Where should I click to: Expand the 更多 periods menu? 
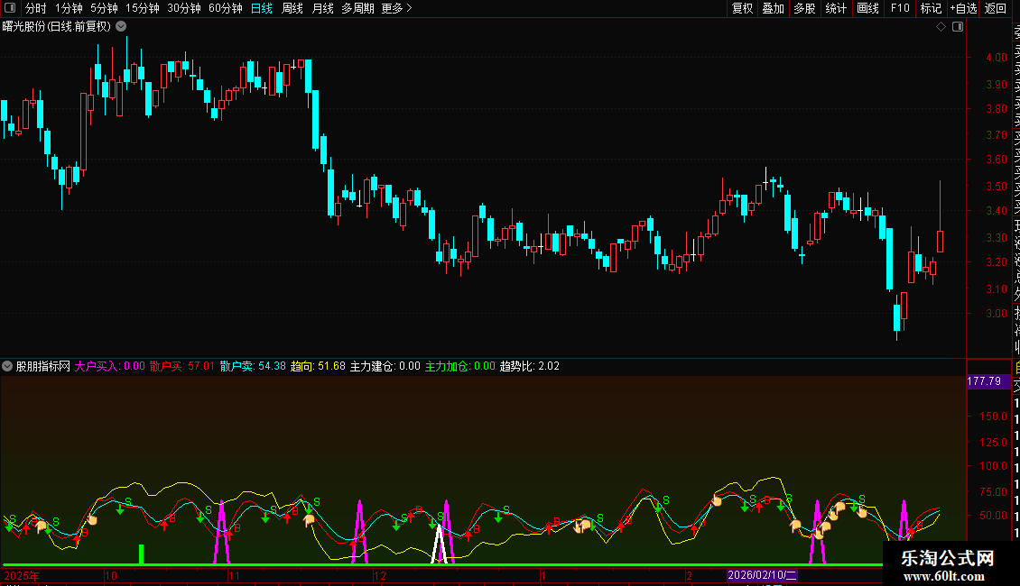pos(397,8)
